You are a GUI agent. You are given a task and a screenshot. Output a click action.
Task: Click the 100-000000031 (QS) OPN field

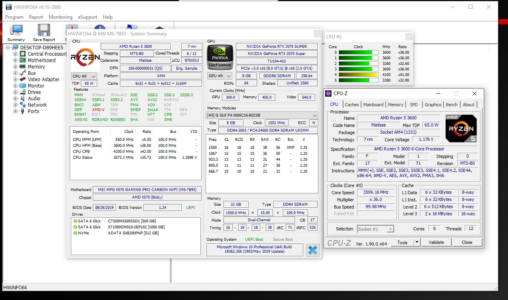coord(145,68)
